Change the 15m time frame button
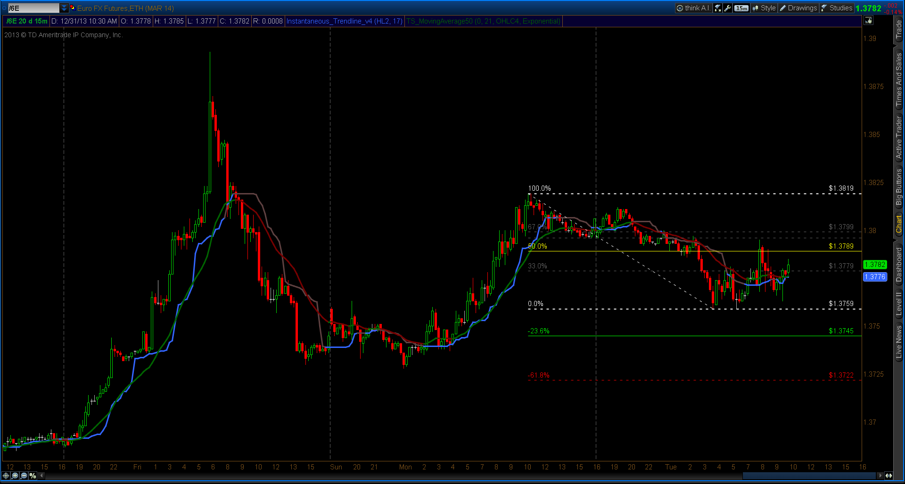905x484 pixels. pos(741,8)
